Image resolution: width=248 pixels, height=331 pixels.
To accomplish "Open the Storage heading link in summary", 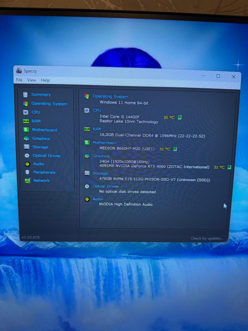I will tap(100, 173).
